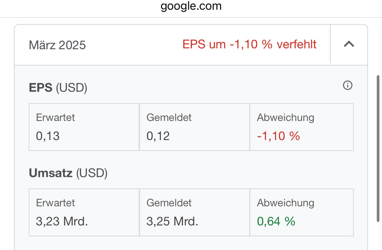Click the Abweichung label in Umsatz table

tap(286, 203)
